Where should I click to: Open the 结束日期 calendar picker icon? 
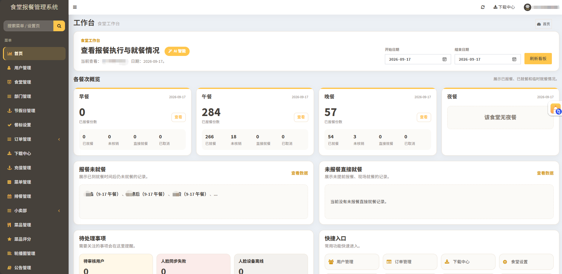514,59
